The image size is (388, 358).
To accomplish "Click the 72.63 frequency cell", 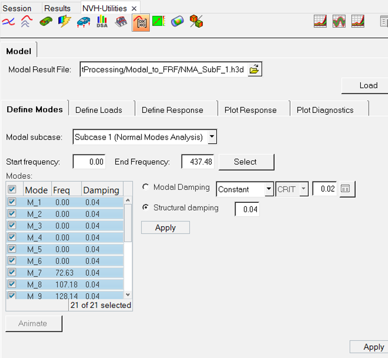I will coord(65,273).
